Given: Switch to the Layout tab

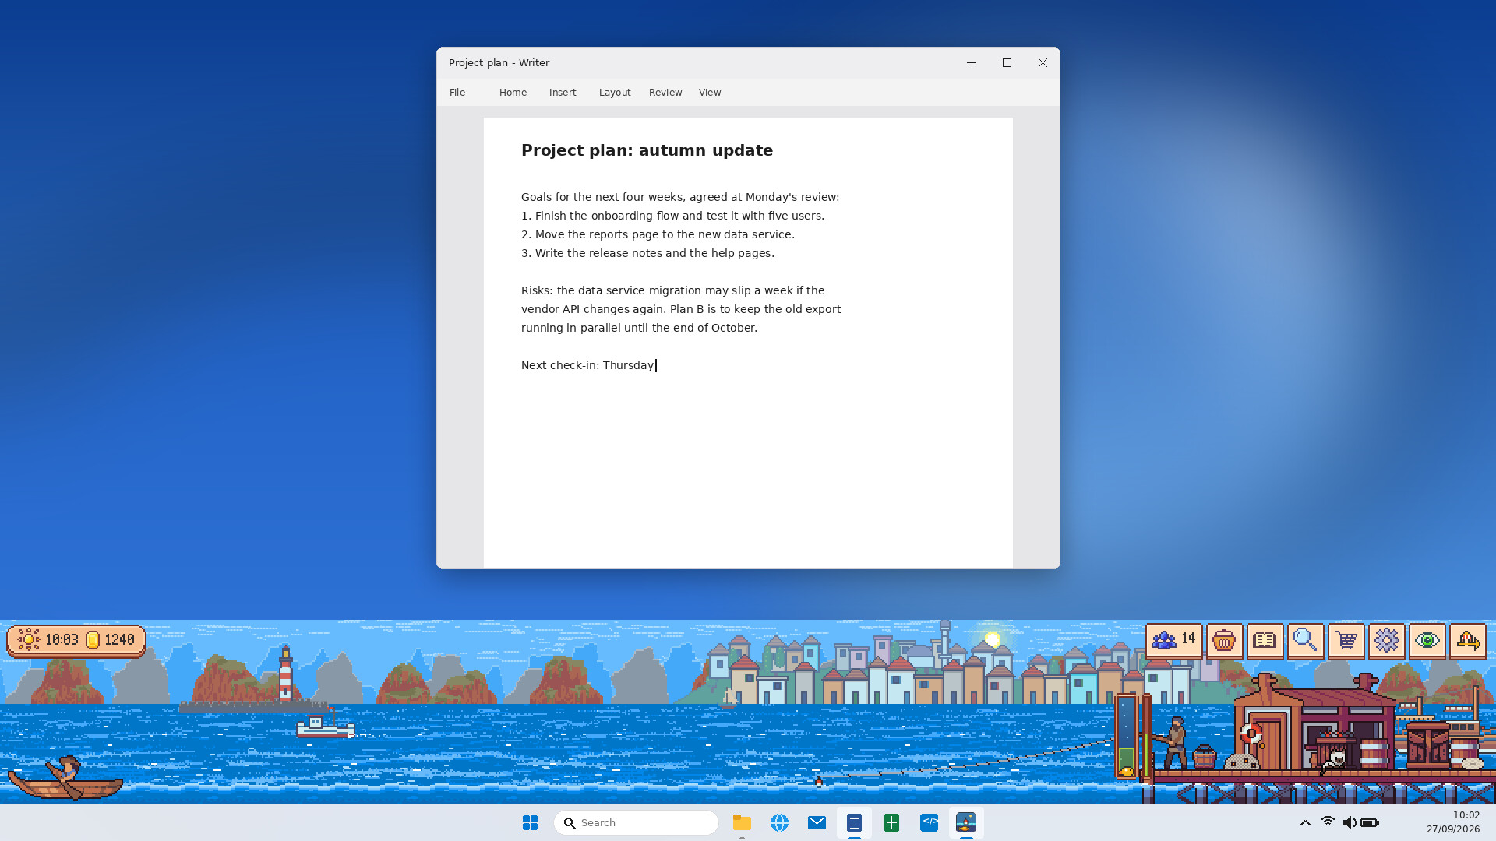Looking at the screenshot, I should pos(615,92).
